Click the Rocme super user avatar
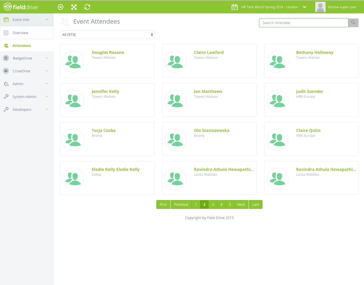 [x=320, y=7]
